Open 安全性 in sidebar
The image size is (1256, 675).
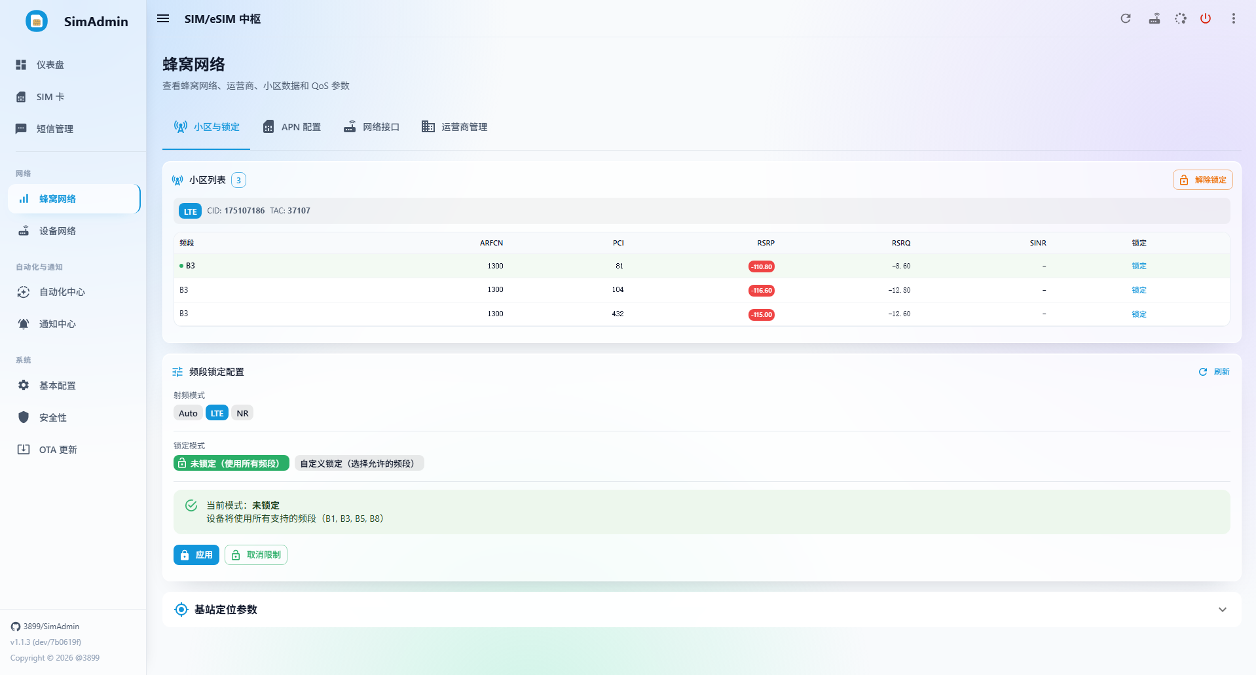(x=73, y=418)
